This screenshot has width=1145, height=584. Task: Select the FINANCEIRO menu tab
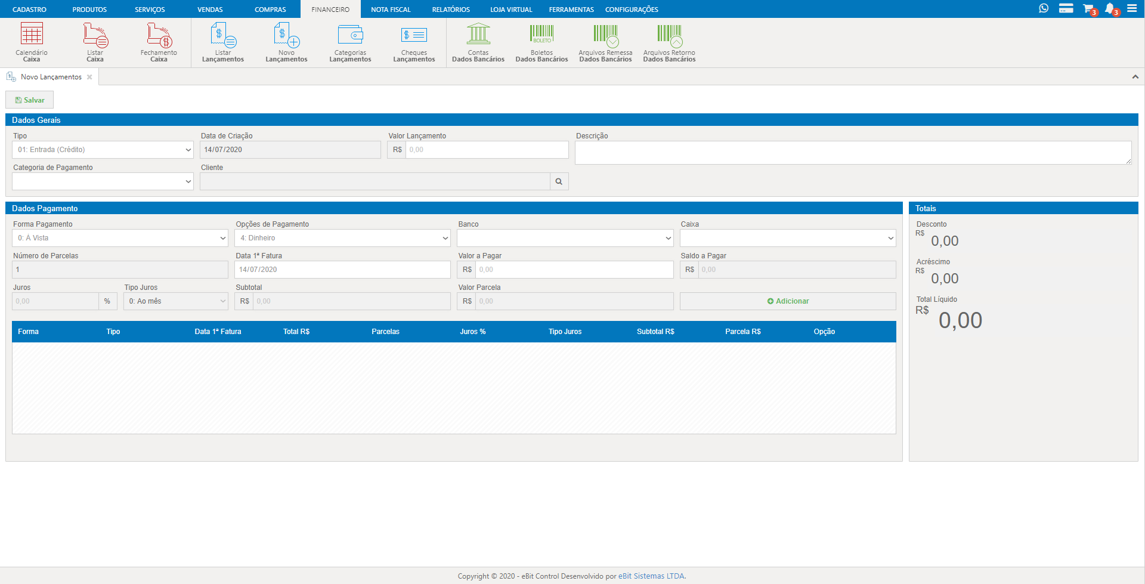[330, 10]
